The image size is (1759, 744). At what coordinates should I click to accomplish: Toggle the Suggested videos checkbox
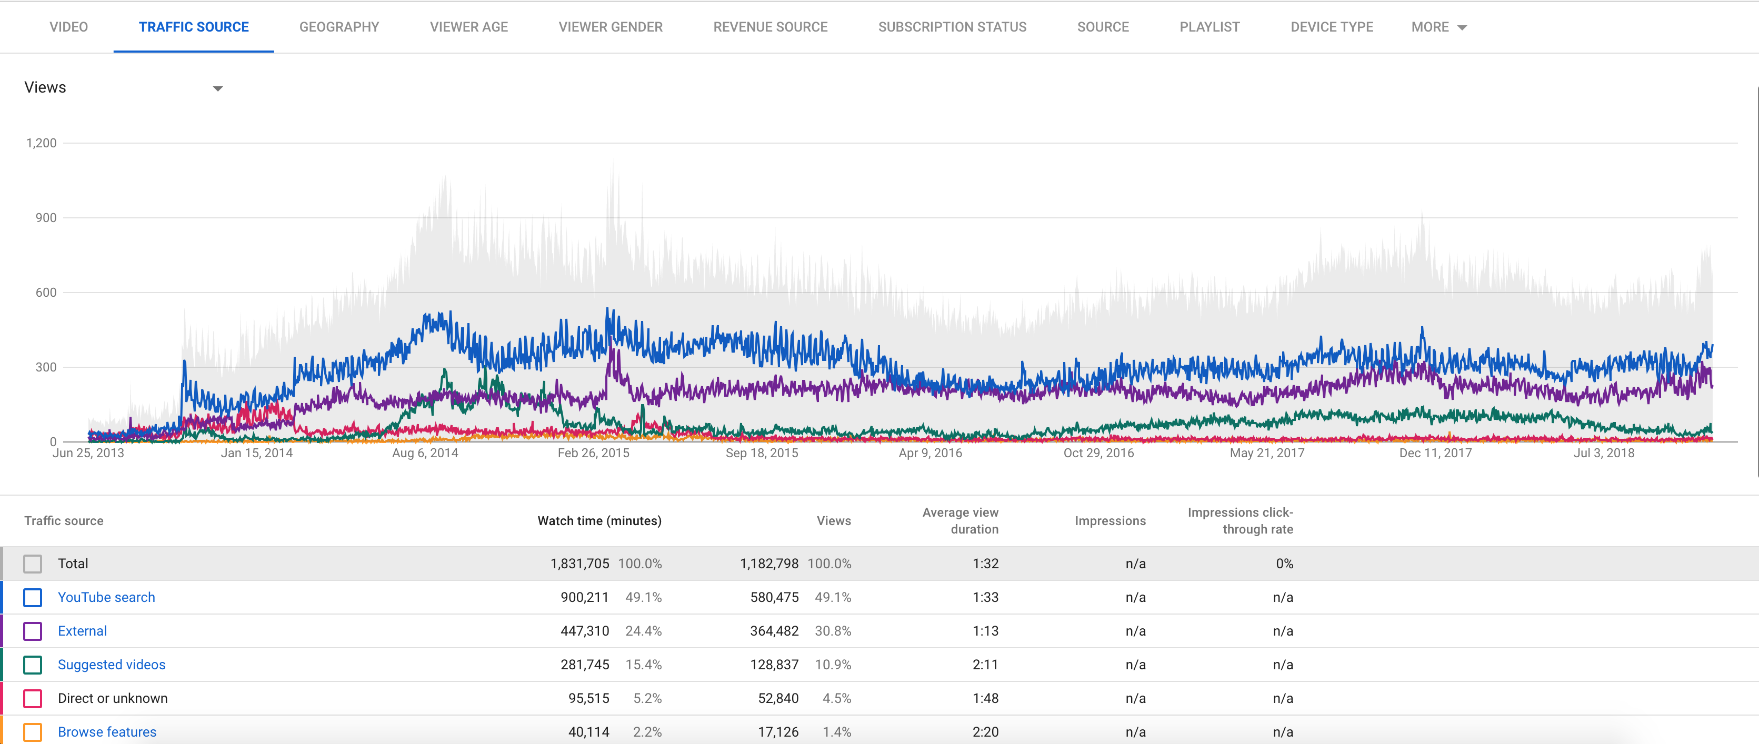pyautogui.click(x=32, y=665)
